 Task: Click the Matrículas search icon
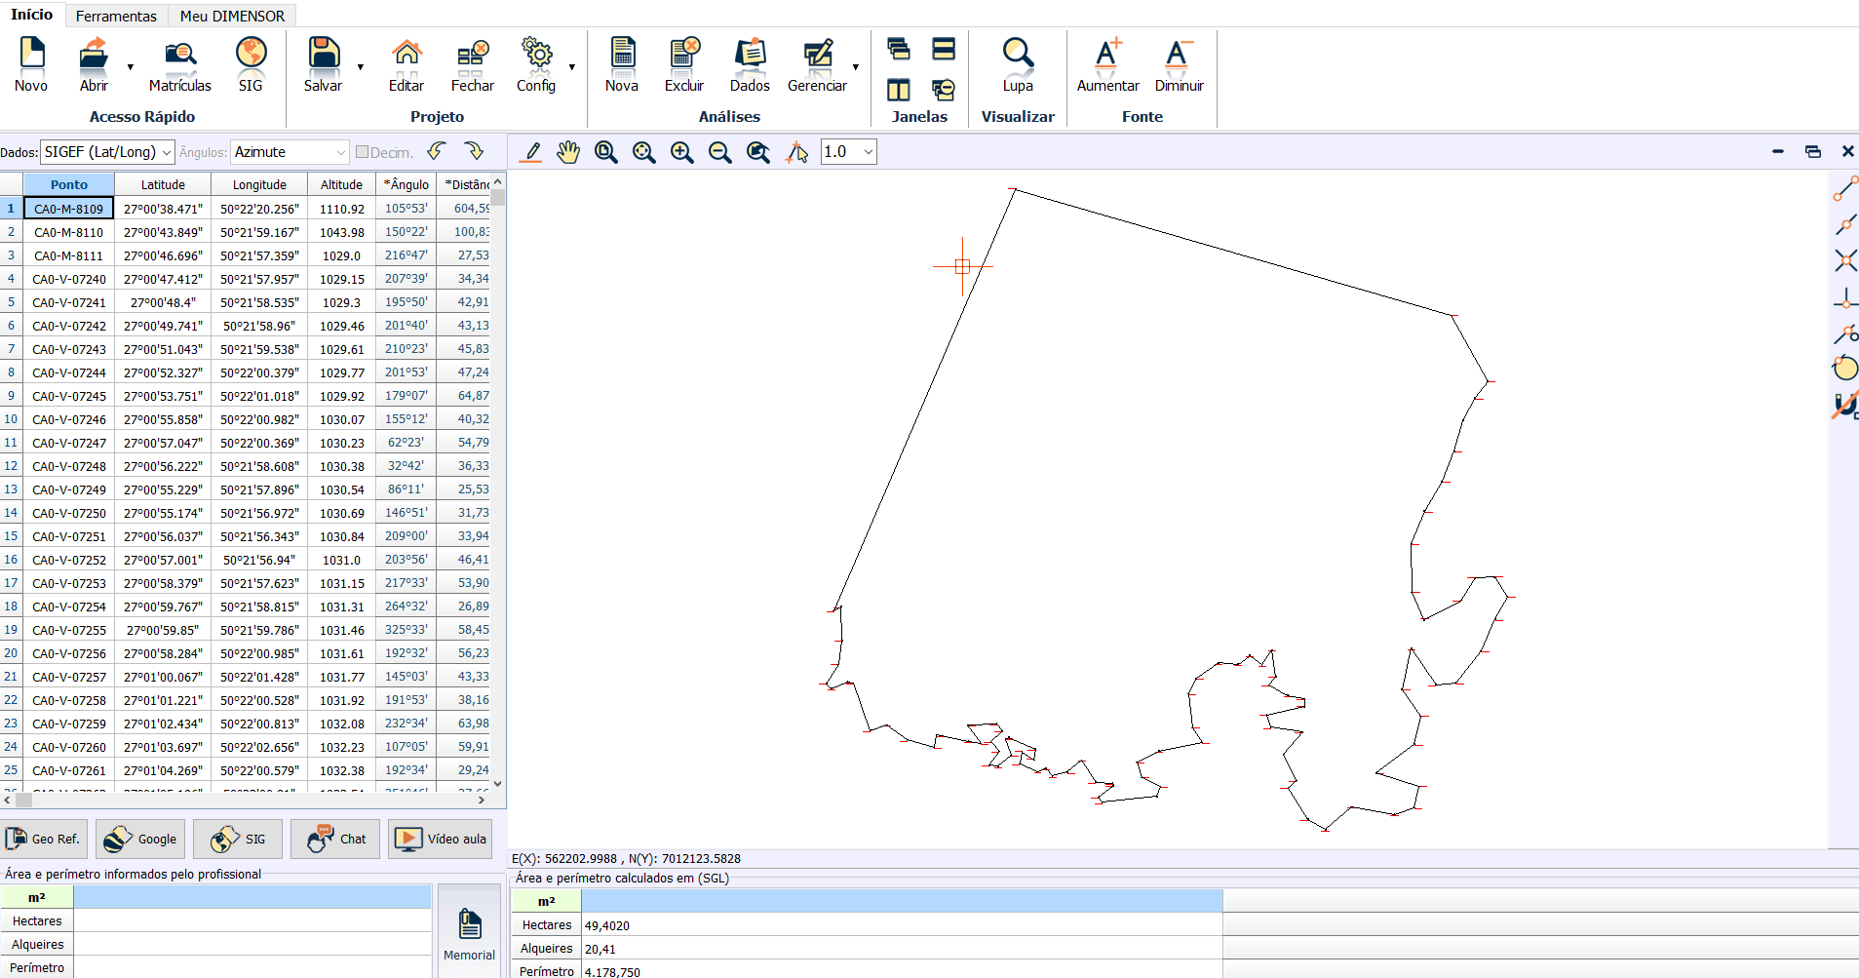[179, 56]
